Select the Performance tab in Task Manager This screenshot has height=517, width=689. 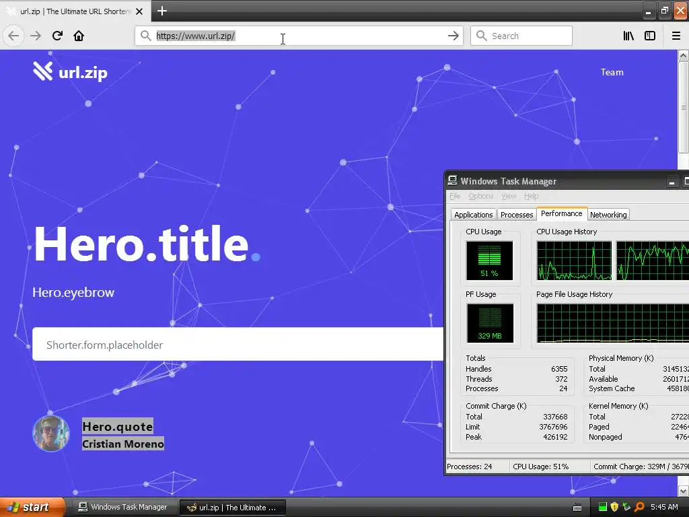561,213
